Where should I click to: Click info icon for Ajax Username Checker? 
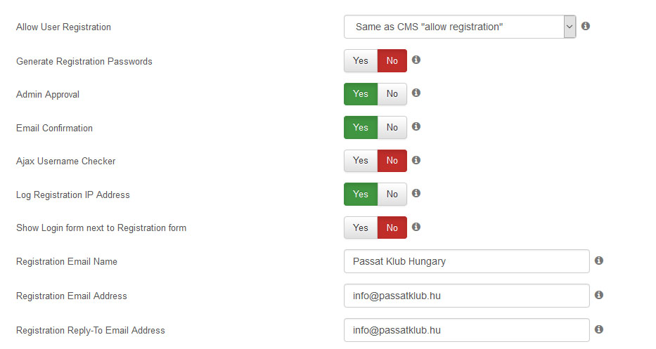(x=416, y=160)
